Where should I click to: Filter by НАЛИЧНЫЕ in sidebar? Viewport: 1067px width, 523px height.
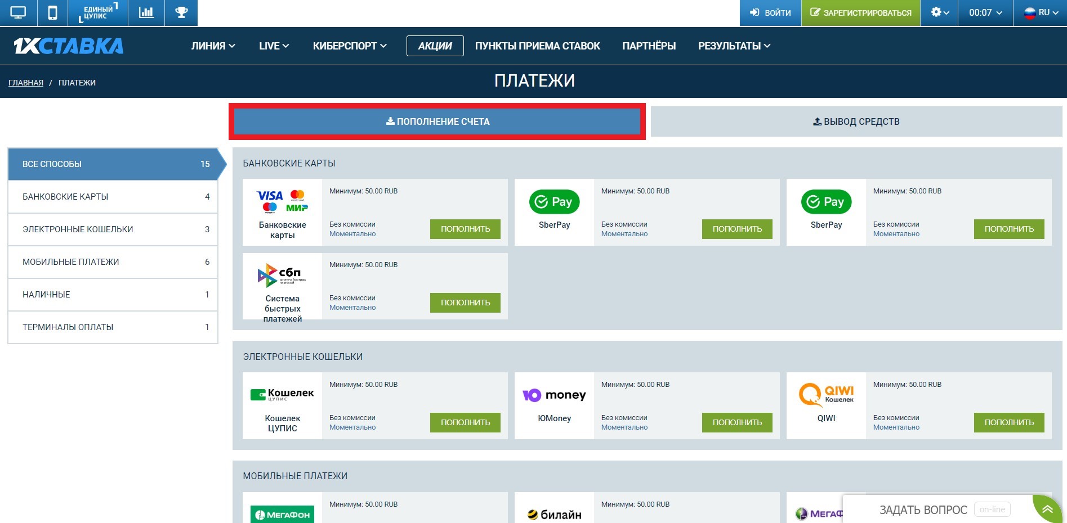(113, 295)
